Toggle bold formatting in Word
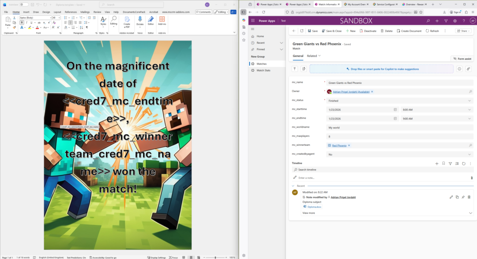 click(x=21, y=22)
